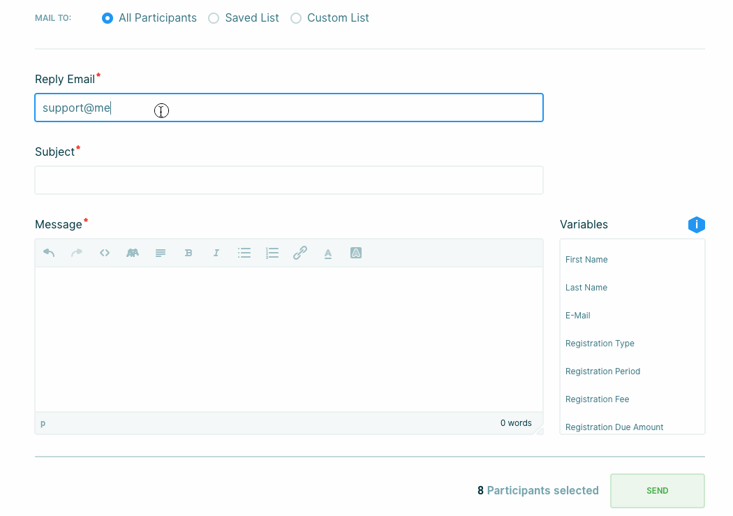This screenshot has width=733, height=516.
Task: Click the blue Variables info icon
Action: (696, 225)
